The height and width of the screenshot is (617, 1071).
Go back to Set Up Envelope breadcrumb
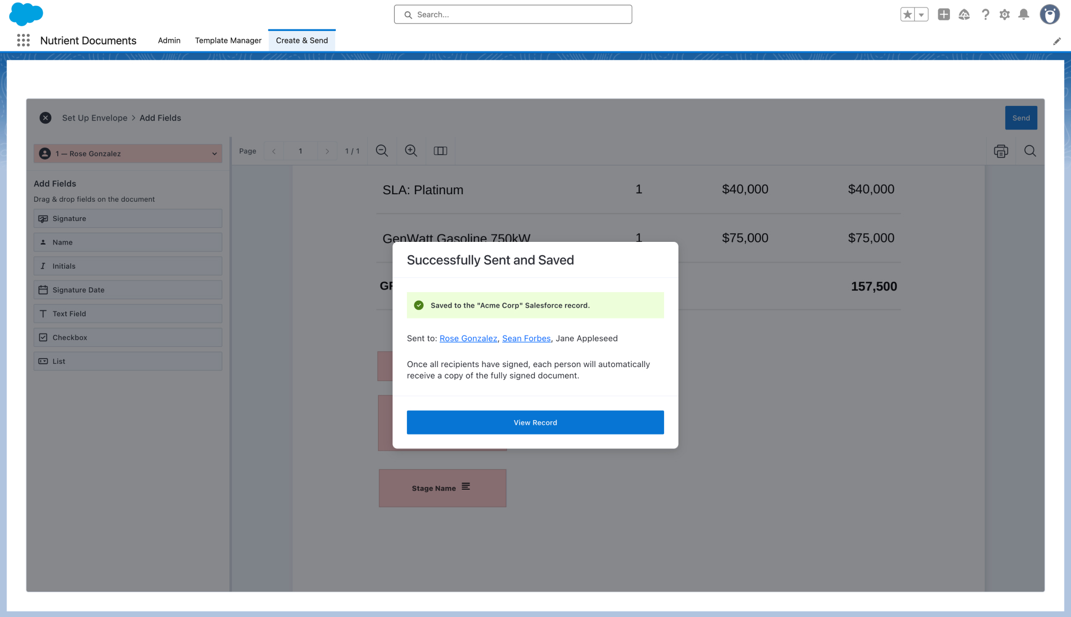point(95,118)
